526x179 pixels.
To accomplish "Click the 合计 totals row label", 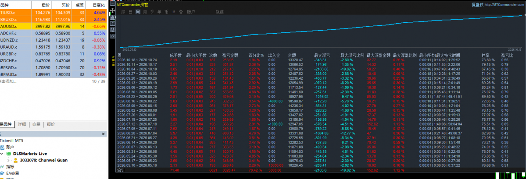I will tap(121, 170).
